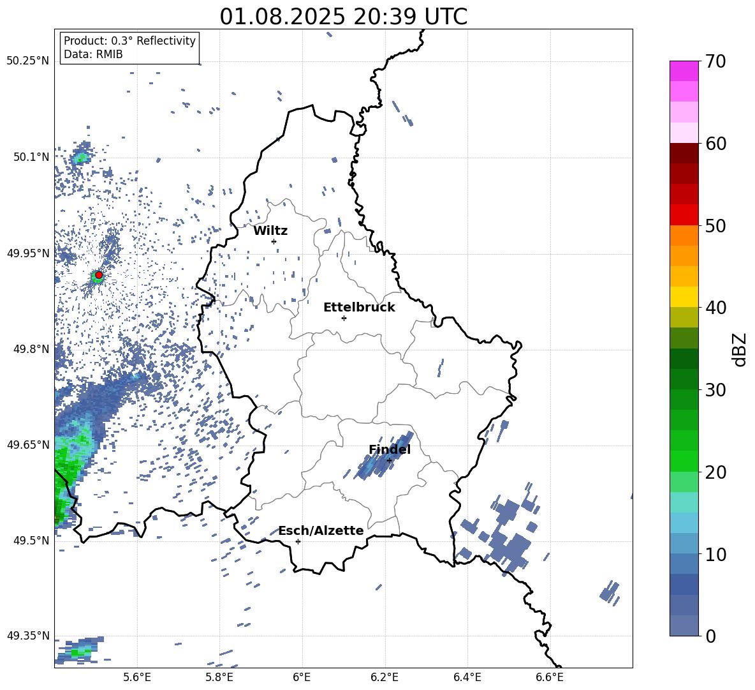This screenshot has height=690, width=755.
Task: Click the Ettelbruck city label
Action: (359, 308)
